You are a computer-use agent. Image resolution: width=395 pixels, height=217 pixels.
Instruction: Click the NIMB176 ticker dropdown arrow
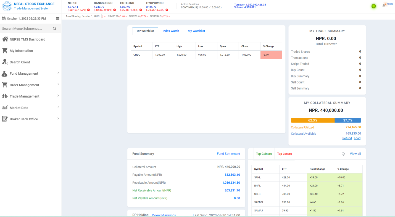pos(126,17)
